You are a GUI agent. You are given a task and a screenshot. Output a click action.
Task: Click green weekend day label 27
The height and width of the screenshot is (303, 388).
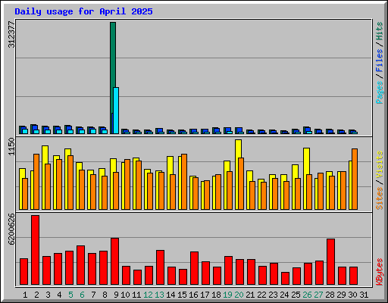click(x=318, y=295)
